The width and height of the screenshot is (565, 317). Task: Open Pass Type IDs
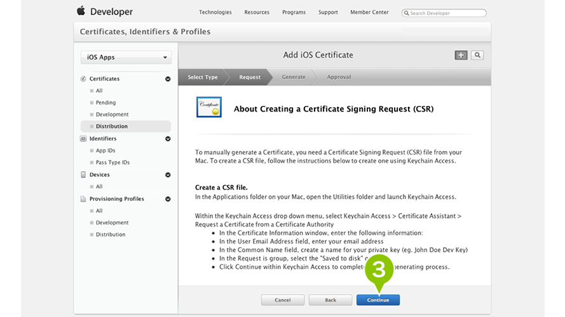112,162
